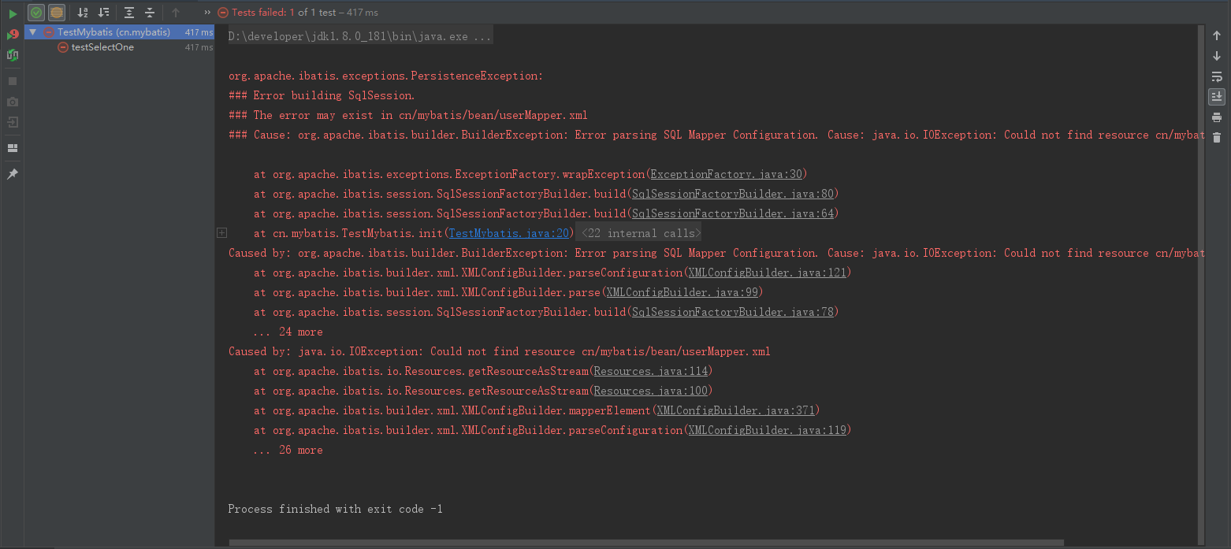The image size is (1231, 549).
Task: Toggle soft-wrap icon in console toolbar
Action: click(1217, 76)
